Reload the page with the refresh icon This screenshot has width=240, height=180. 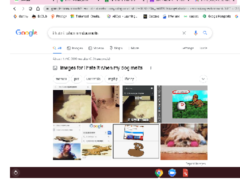click(x=30, y=8)
